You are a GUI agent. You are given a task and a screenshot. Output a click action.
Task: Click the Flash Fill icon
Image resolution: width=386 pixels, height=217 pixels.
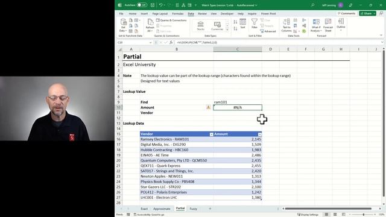295,20
